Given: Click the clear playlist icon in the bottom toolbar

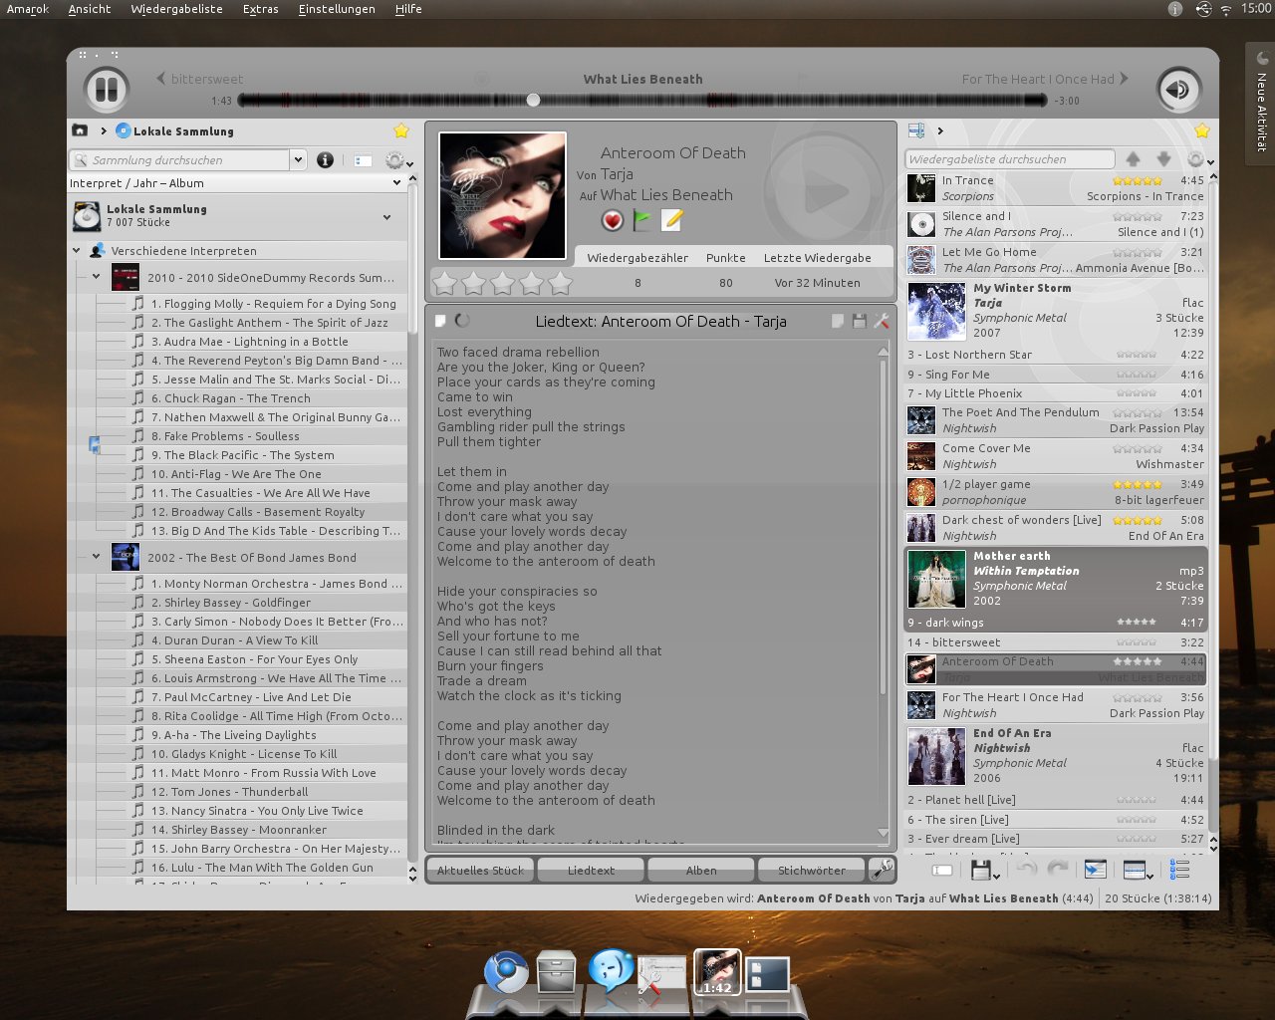Looking at the screenshot, I should tap(942, 870).
